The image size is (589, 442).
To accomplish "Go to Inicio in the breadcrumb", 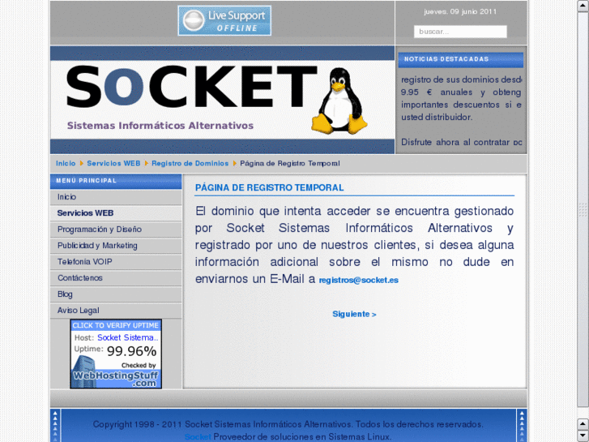I will tap(66, 163).
